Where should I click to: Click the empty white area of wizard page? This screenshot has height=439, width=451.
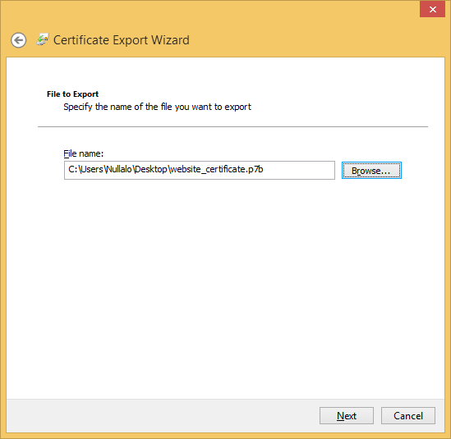coord(225,287)
